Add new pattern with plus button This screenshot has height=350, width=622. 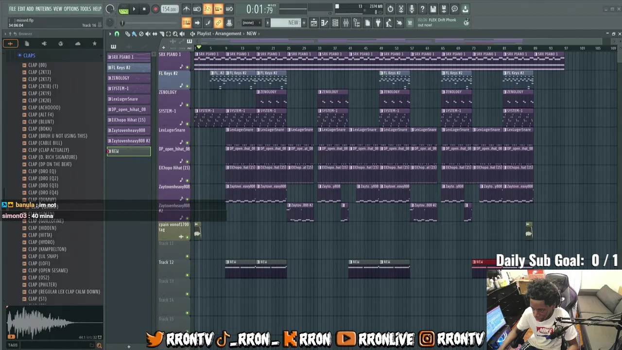pos(304,23)
